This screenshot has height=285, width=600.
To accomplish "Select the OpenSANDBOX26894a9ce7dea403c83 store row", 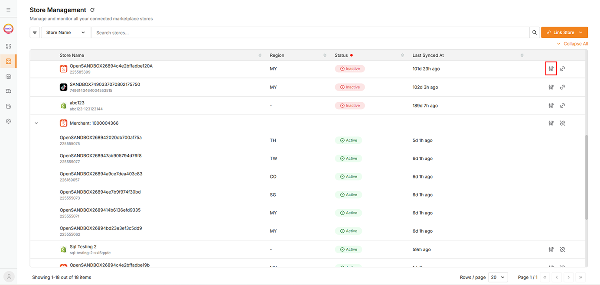I will tap(308, 177).
